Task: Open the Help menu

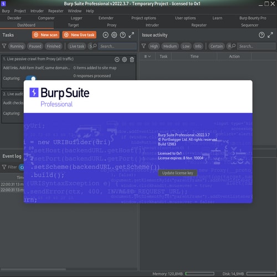Action: tap(90, 11)
